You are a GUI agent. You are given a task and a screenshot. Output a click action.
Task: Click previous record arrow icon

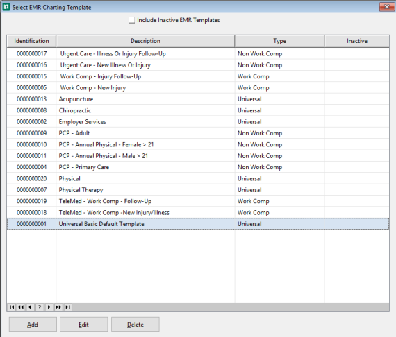pos(30,307)
